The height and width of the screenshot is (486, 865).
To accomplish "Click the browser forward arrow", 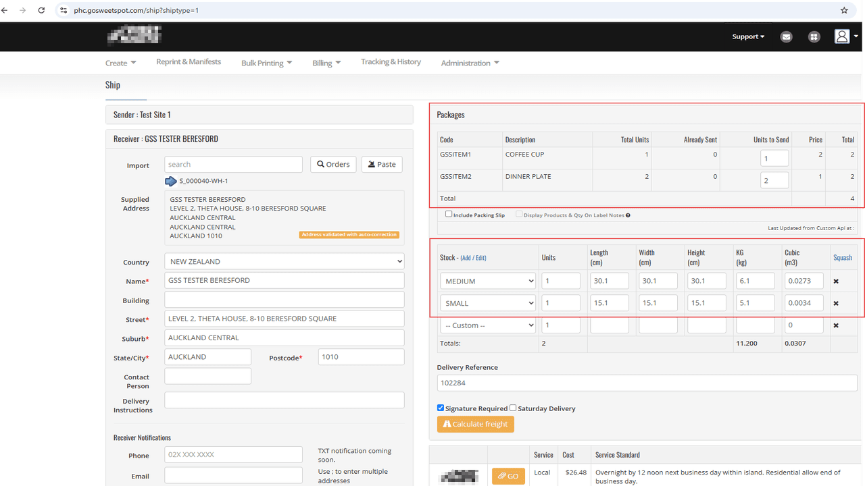I will (x=23, y=11).
